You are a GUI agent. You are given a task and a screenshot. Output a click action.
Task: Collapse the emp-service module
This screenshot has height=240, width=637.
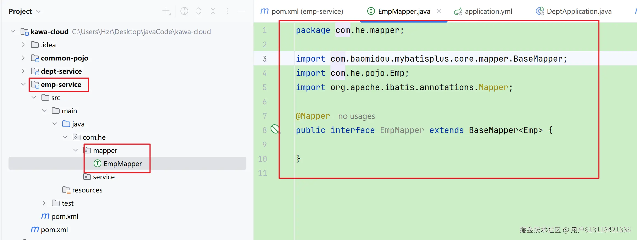pos(23,84)
